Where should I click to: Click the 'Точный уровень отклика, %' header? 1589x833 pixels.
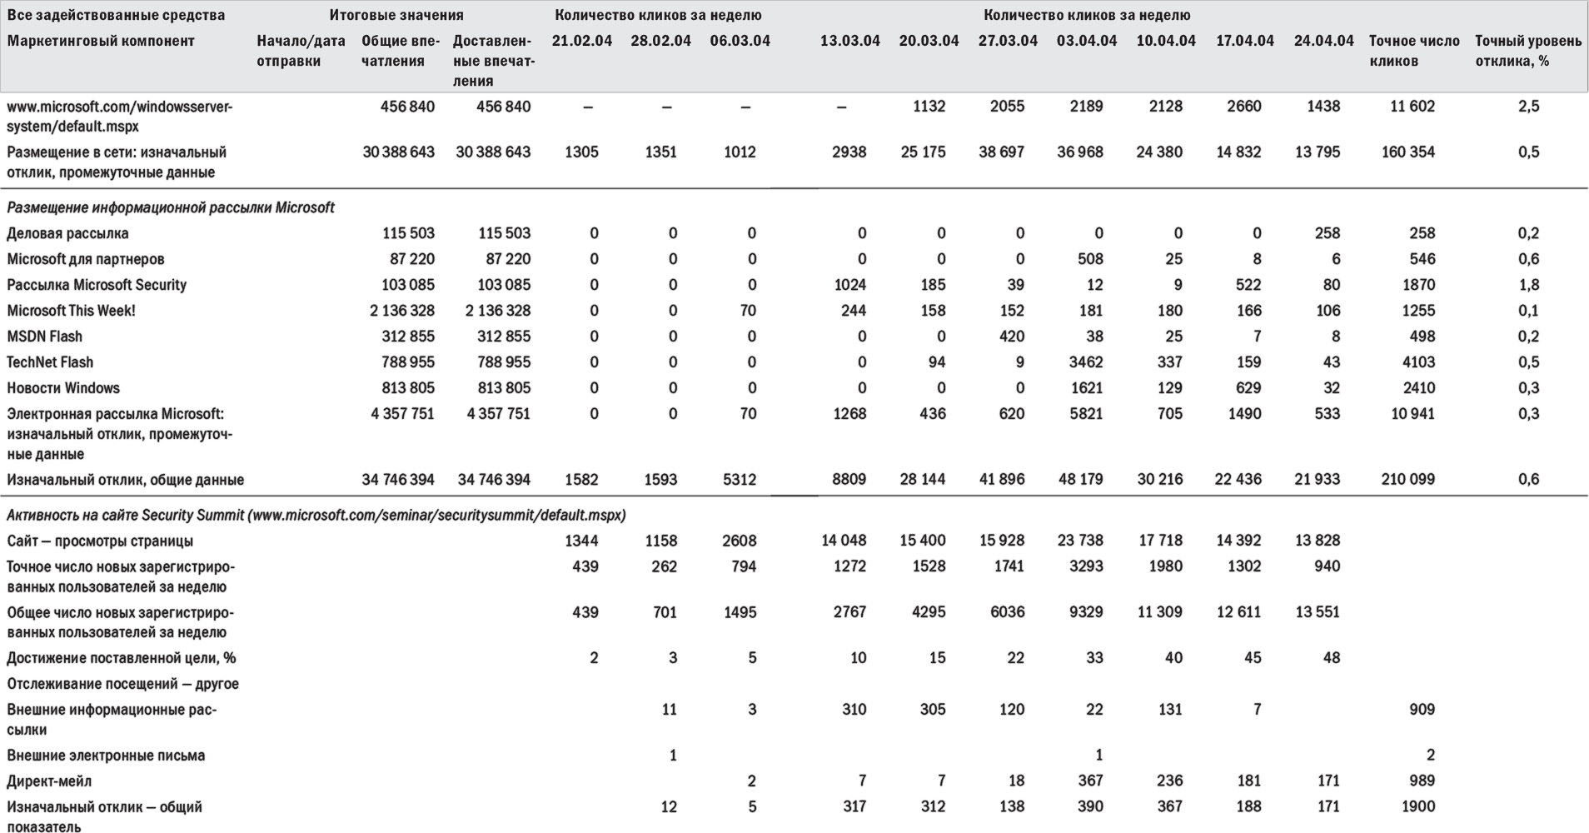(x=1528, y=51)
